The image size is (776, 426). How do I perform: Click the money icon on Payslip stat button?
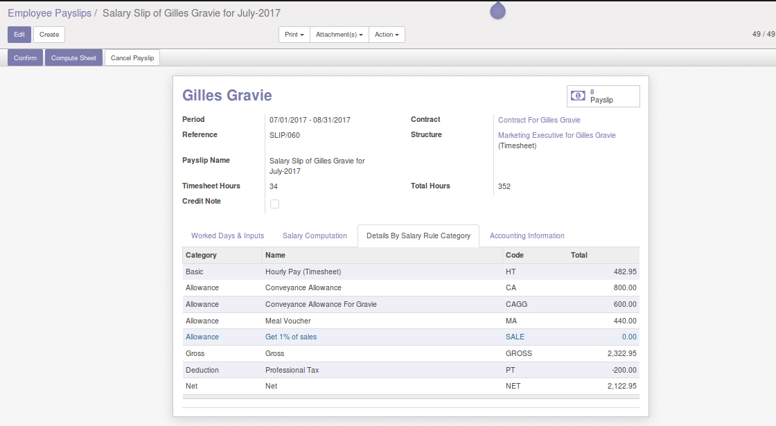[x=578, y=96]
